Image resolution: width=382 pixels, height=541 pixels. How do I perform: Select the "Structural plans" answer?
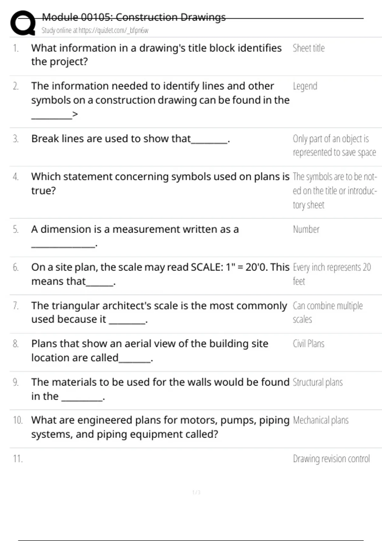[317, 382]
